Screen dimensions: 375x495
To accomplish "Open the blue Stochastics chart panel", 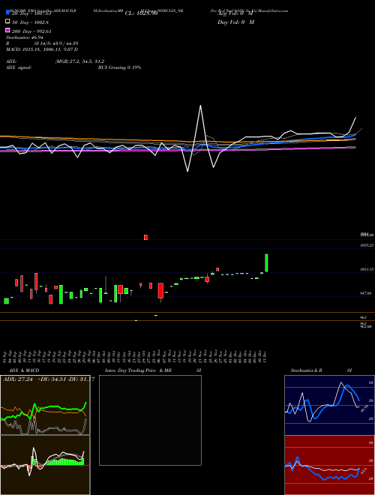I will point(329,405).
